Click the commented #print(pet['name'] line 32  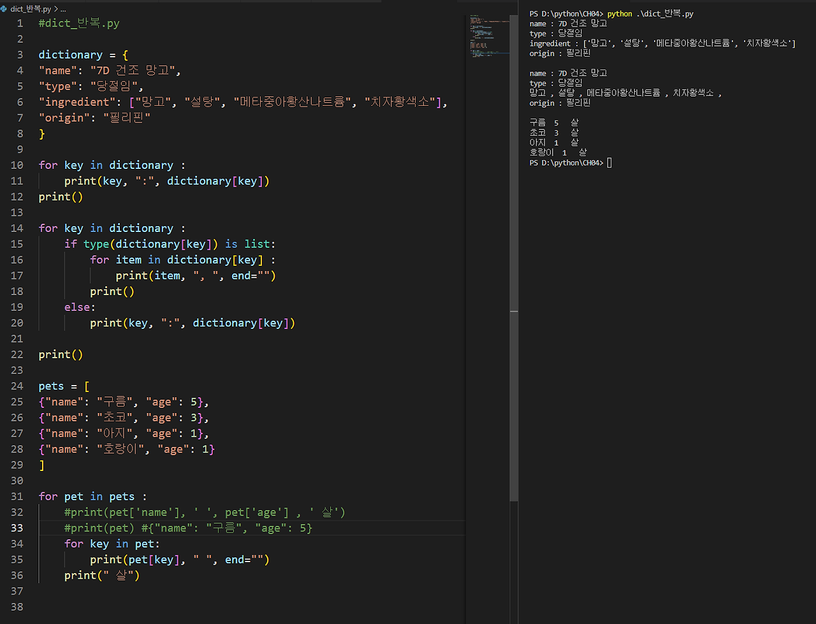coord(205,512)
